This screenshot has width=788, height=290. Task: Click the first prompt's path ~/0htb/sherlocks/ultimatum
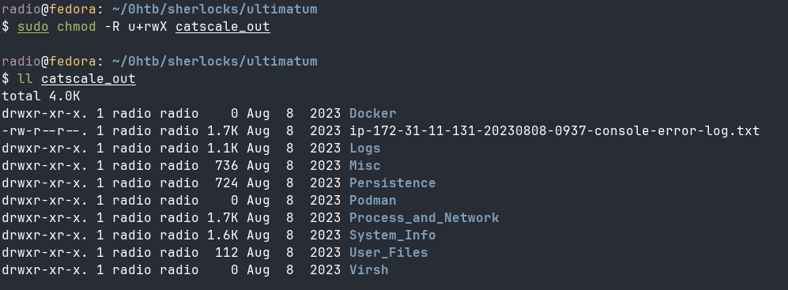point(215,9)
